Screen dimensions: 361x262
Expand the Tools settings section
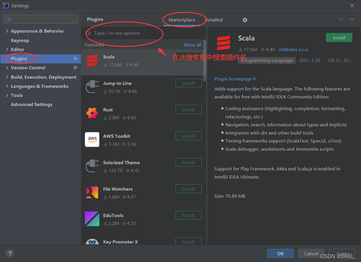click(7, 95)
